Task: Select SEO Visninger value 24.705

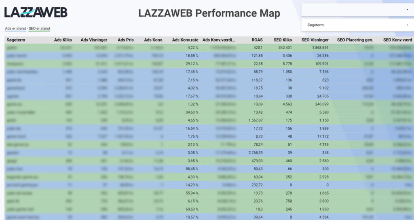Action: (323, 96)
